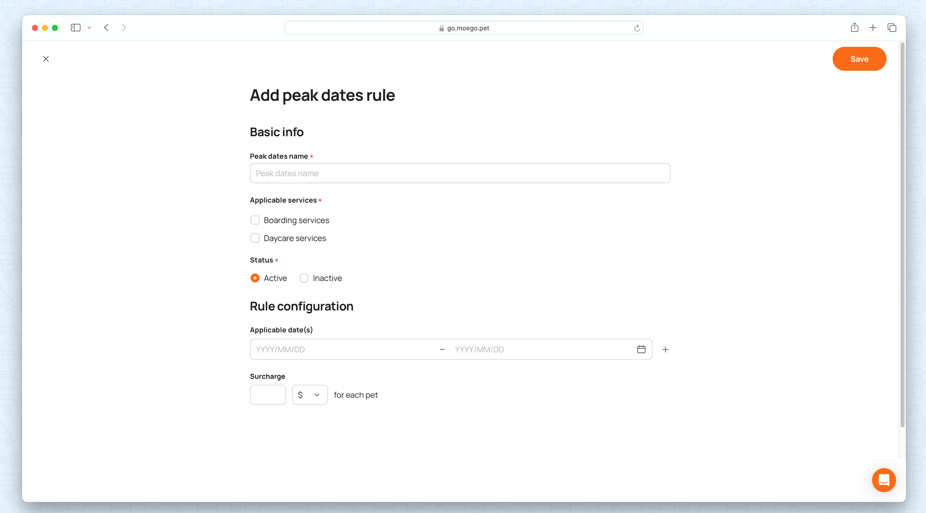Toggle the browser sidebar

pos(75,28)
